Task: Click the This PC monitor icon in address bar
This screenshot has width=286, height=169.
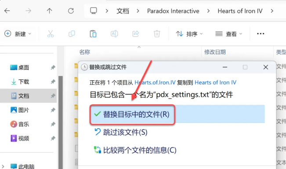Action: pos(94,11)
